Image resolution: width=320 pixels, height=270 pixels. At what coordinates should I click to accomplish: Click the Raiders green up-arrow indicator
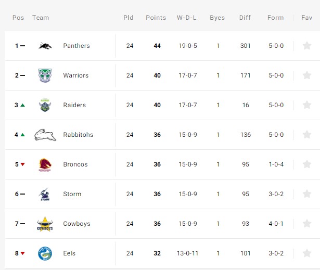click(23, 105)
